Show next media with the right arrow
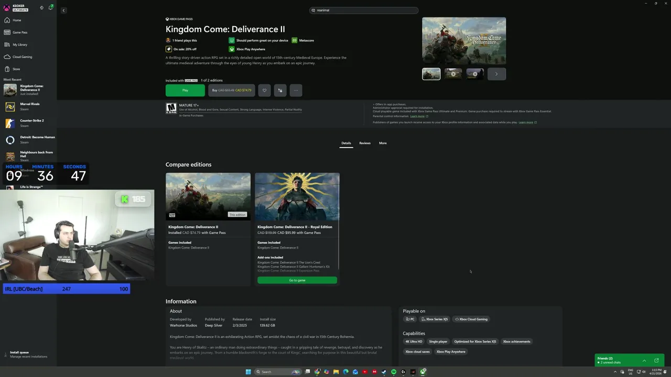This screenshot has height=377, width=671. click(x=496, y=74)
